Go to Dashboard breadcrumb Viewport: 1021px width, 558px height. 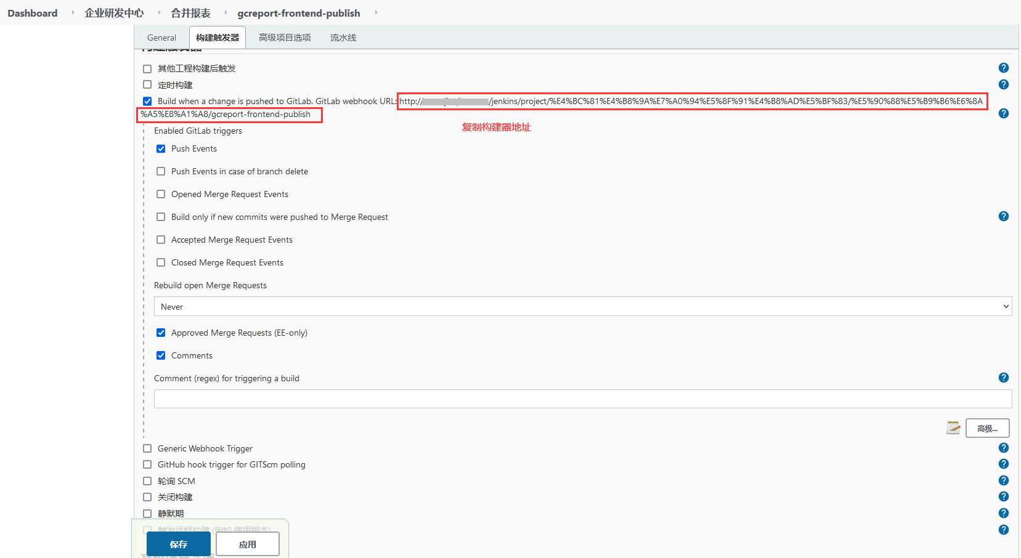pos(33,13)
